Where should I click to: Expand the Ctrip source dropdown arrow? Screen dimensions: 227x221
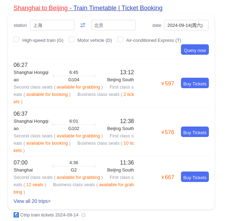coord(83,215)
